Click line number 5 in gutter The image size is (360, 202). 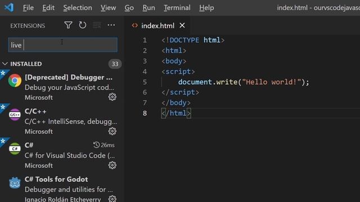pyautogui.click(x=145, y=82)
